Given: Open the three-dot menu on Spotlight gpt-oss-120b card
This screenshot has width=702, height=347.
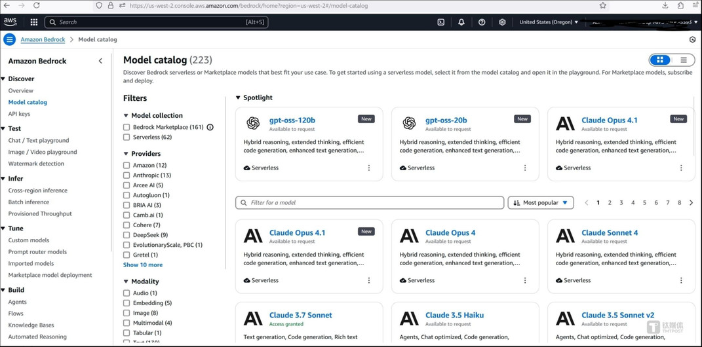Looking at the screenshot, I should [369, 168].
